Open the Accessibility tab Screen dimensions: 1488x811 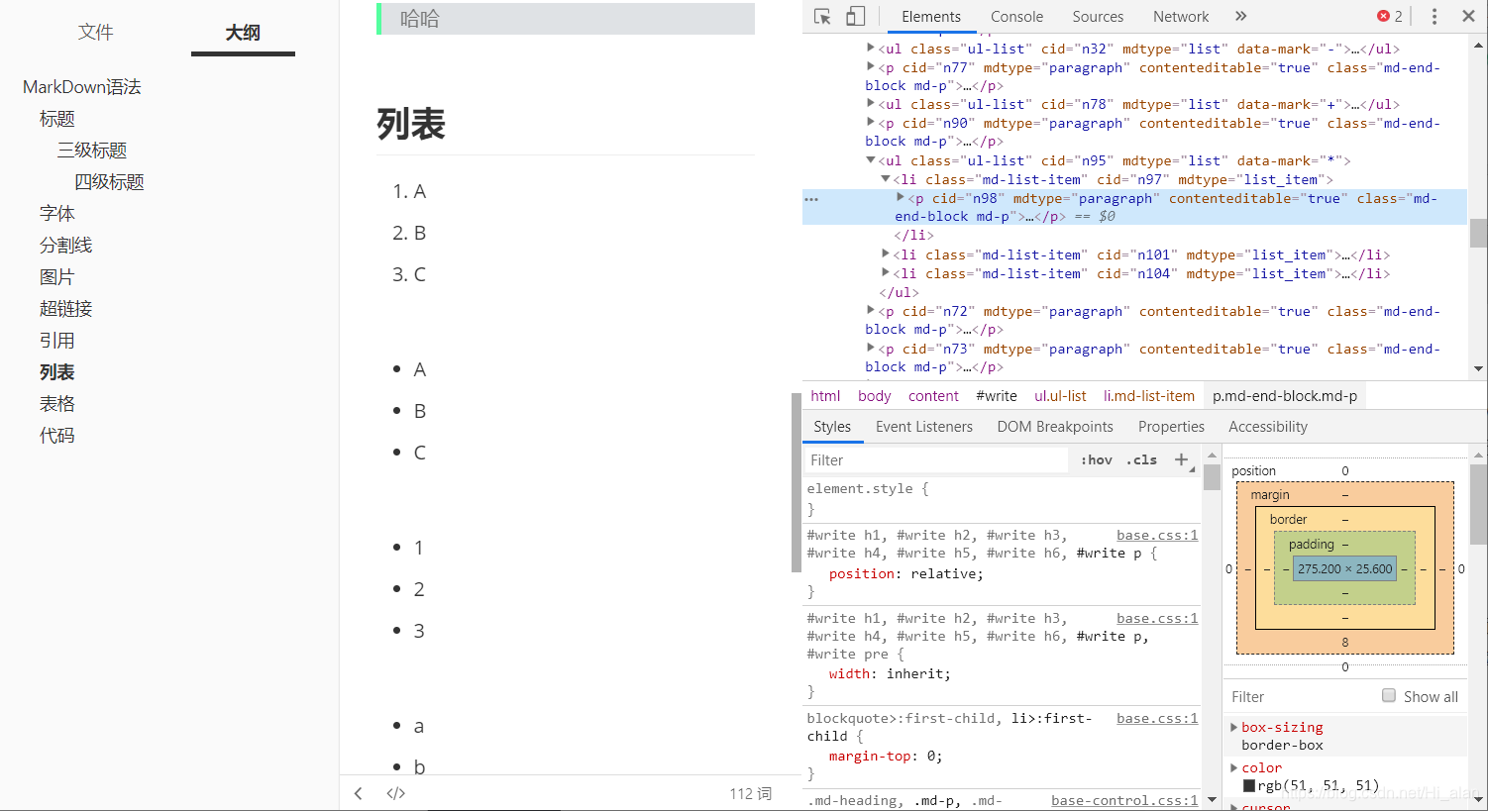click(1268, 427)
